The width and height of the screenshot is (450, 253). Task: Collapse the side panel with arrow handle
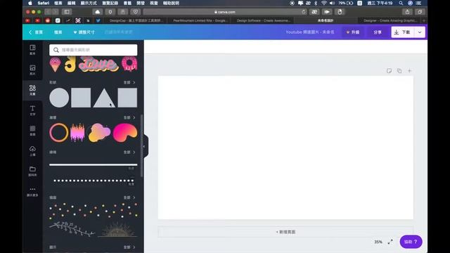click(x=146, y=147)
